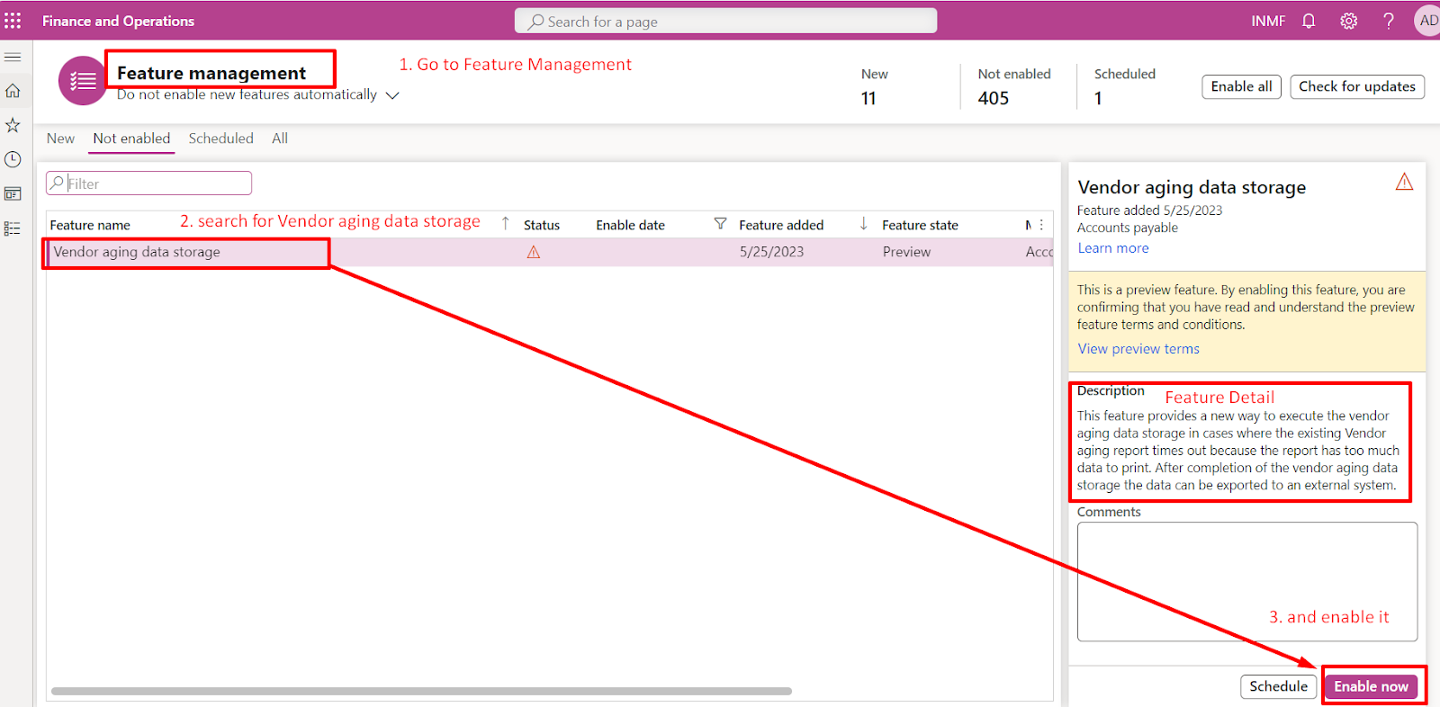Switch to the New tab
Screen dimensions: 1440x707
pos(60,139)
